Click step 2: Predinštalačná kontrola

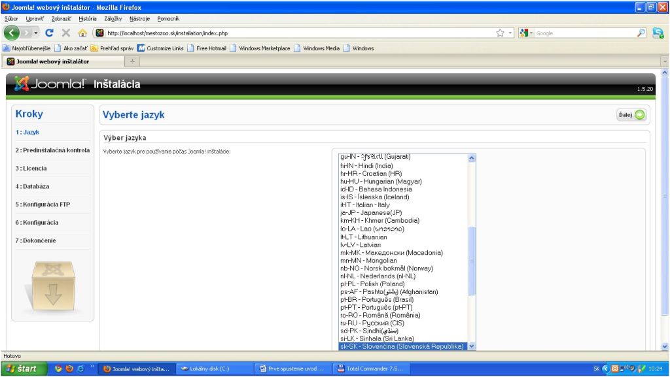tap(52, 150)
